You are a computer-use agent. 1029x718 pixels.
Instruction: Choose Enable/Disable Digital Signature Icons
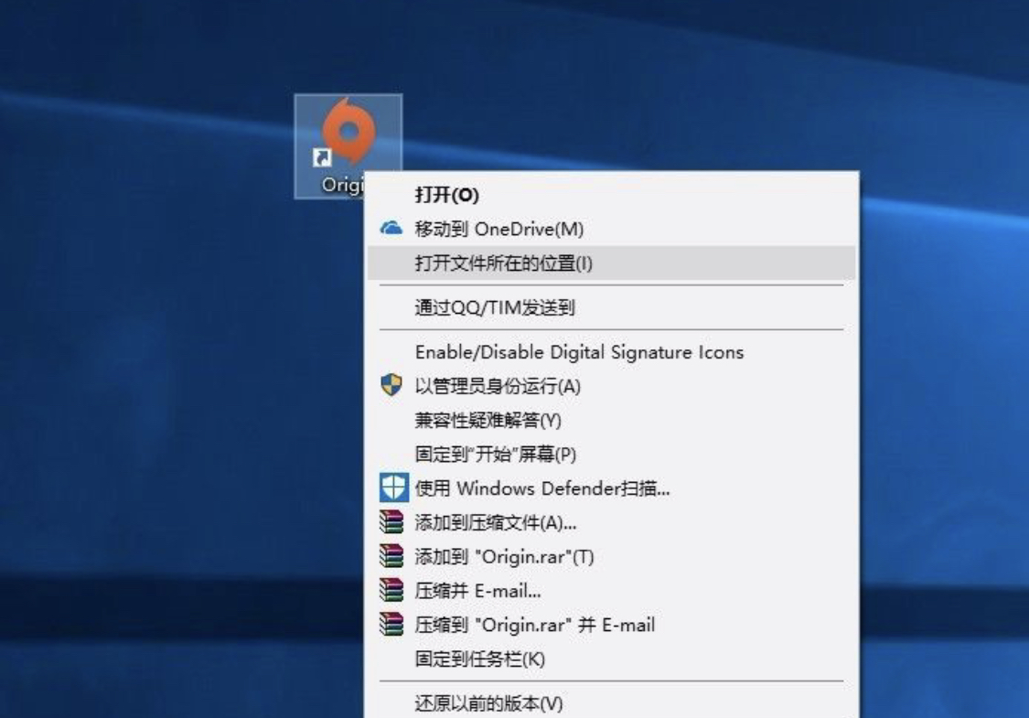[612, 352]
